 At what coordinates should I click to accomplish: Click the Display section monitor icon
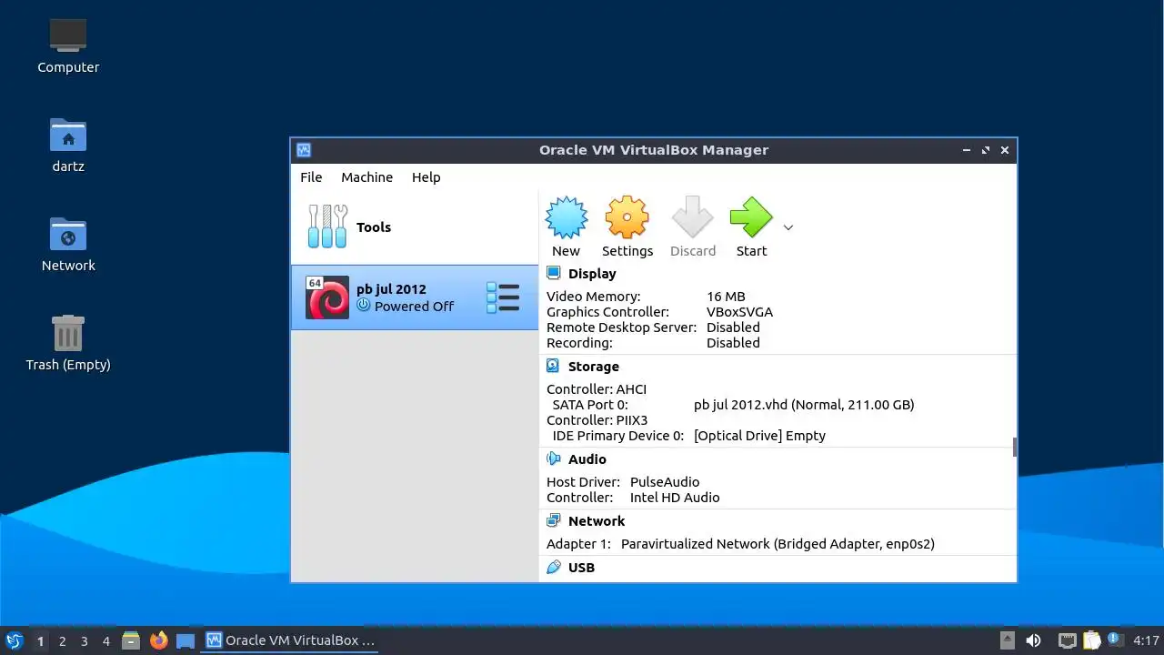coord(553,273)
